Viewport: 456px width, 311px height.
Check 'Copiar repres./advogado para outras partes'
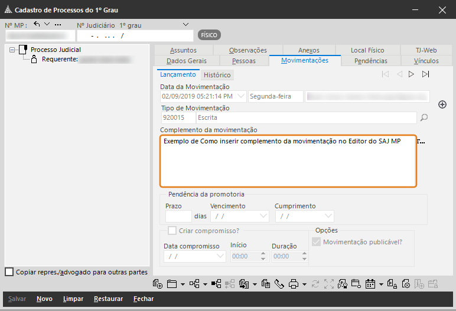click(9, 272)
